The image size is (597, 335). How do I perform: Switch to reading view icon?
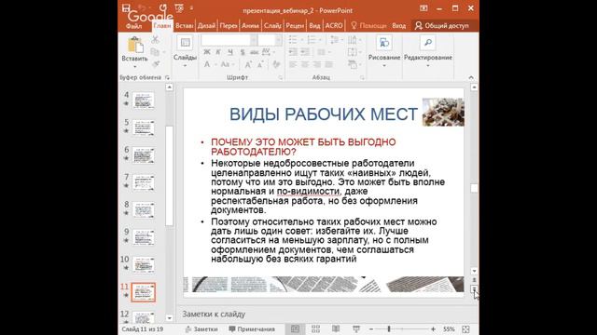pyautogui.click(x=336, y=328)
